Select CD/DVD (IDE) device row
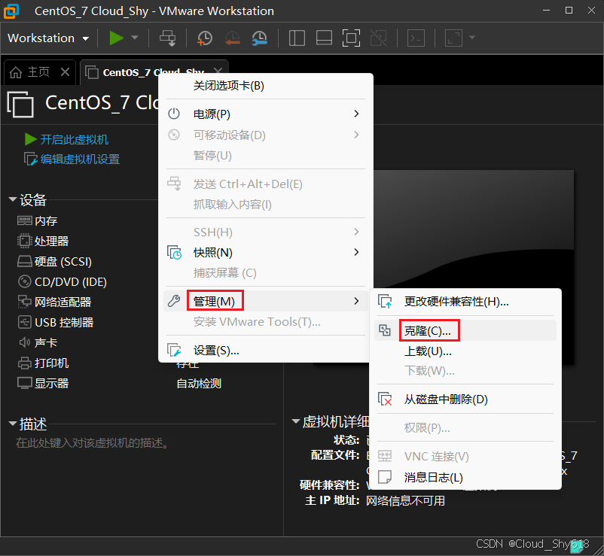 (x=62, y=282)
